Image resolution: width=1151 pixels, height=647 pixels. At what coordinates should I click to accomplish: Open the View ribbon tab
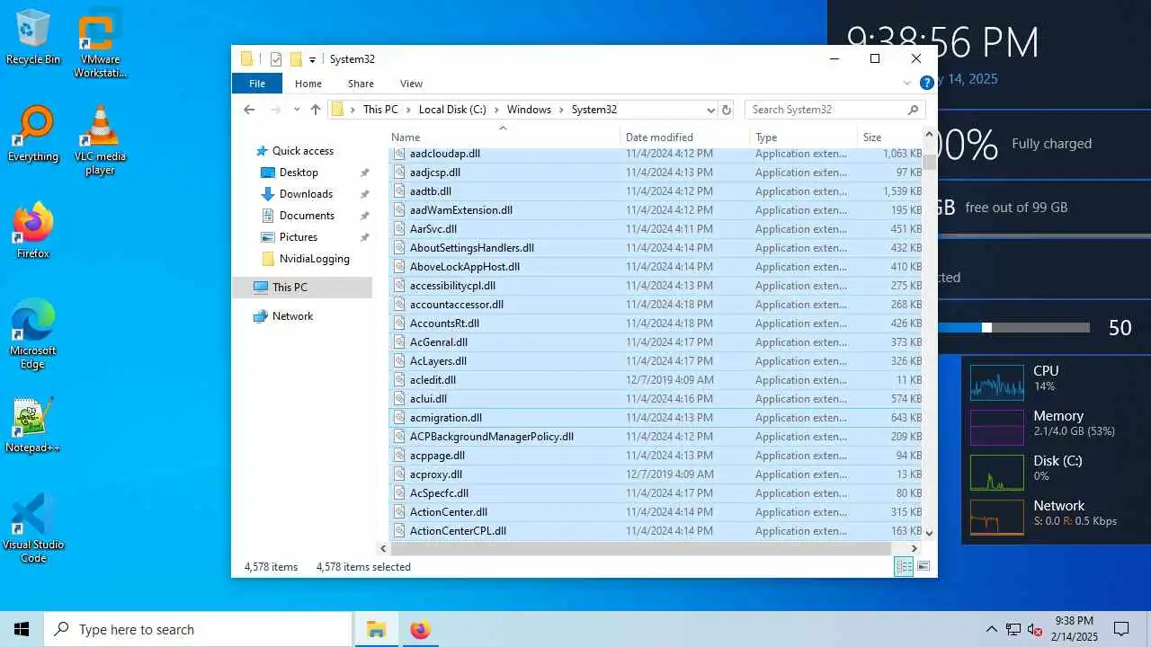[411, 84]
